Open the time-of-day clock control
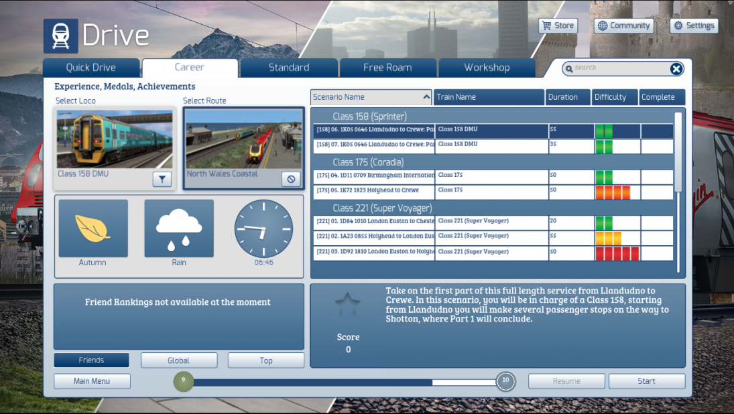This screenshot has height=414, width=734. (x=263, y=228)
